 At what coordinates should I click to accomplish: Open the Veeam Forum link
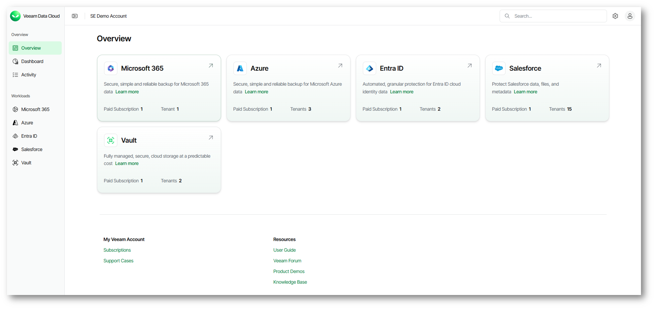tap(287, 261)
